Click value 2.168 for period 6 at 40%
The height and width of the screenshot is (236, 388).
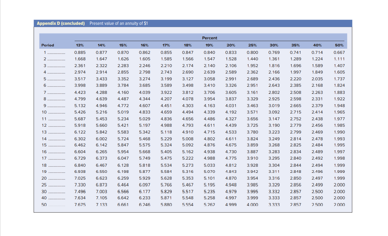pyautogui.click(x=317, y=85)
